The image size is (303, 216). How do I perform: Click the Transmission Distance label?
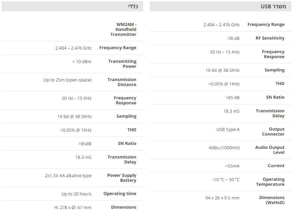click(x=122, y=82)
